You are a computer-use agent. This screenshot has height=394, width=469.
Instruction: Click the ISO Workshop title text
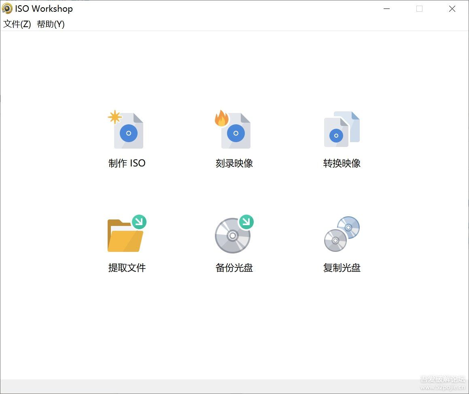pos(43,8)
